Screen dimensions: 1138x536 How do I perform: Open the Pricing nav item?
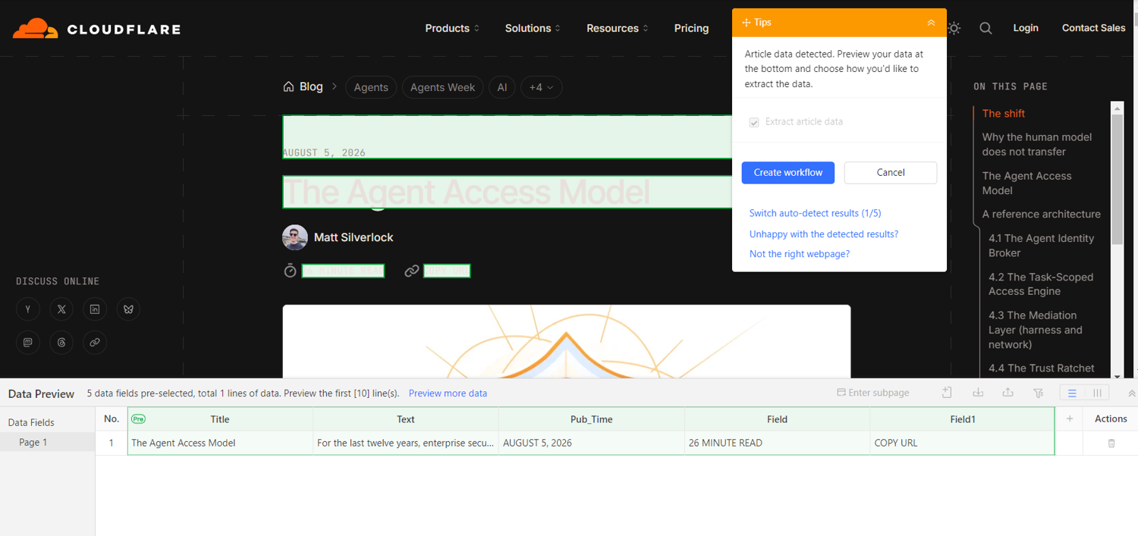[691, 28]
